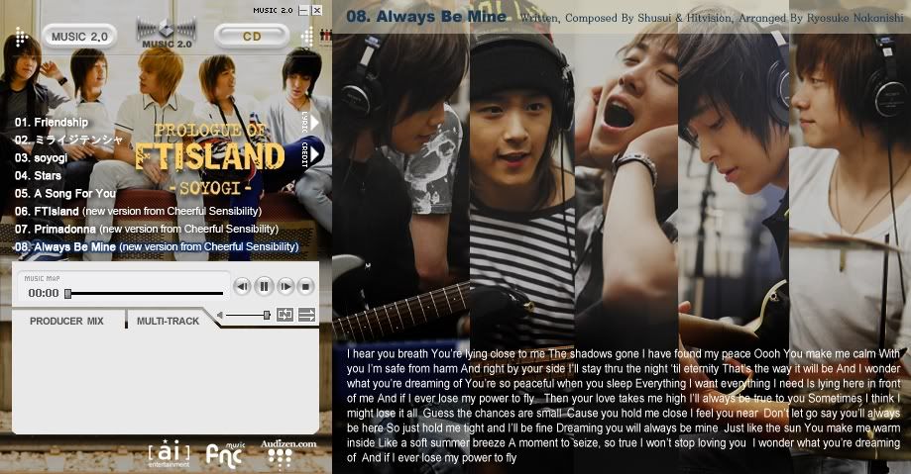The image size is (911, 474).
Task: Close the MUSIC 2.0 player window
Action: [316, 11]
